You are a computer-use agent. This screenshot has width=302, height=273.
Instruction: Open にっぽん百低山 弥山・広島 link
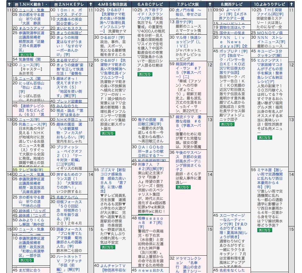click(31, 87)
